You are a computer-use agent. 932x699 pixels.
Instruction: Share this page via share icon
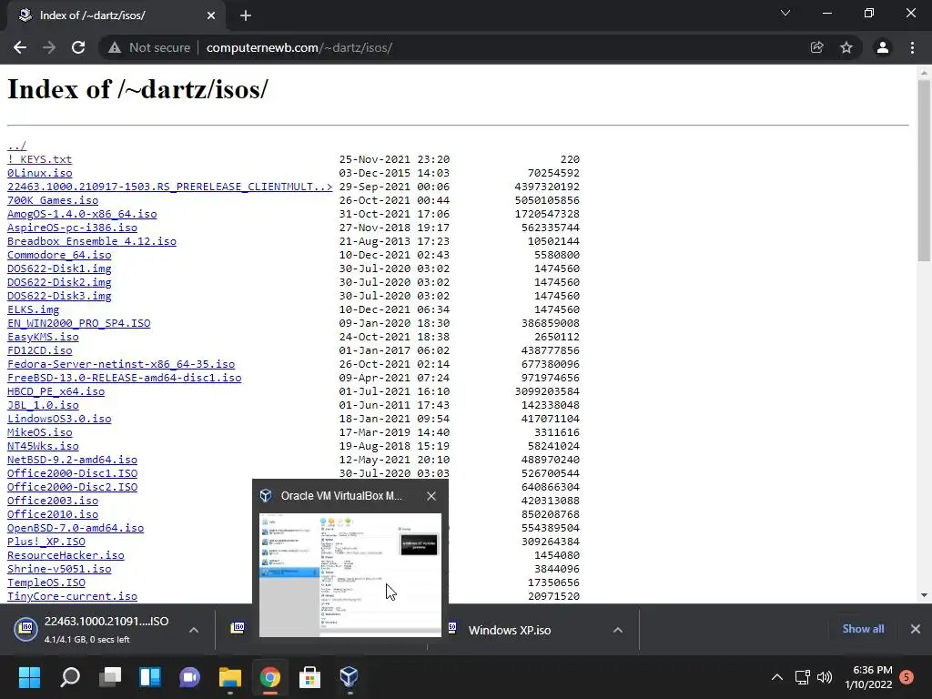pyautogui.click(x=817, y=47)
